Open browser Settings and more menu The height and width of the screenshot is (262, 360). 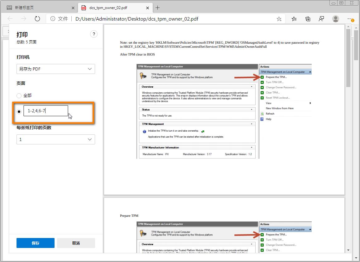(x=350, y=19)
